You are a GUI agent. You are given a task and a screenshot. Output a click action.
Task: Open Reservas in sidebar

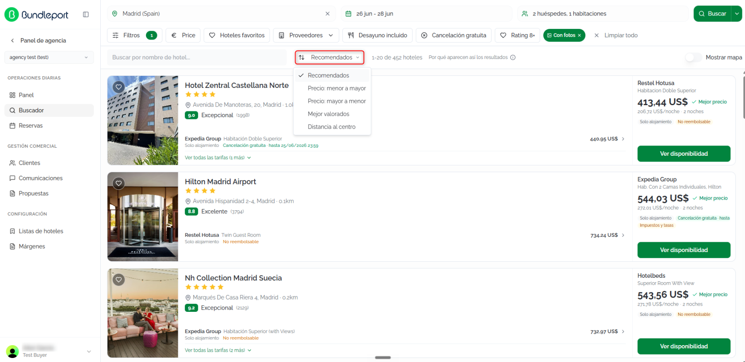pyautogui.click(x=49, y=126)
